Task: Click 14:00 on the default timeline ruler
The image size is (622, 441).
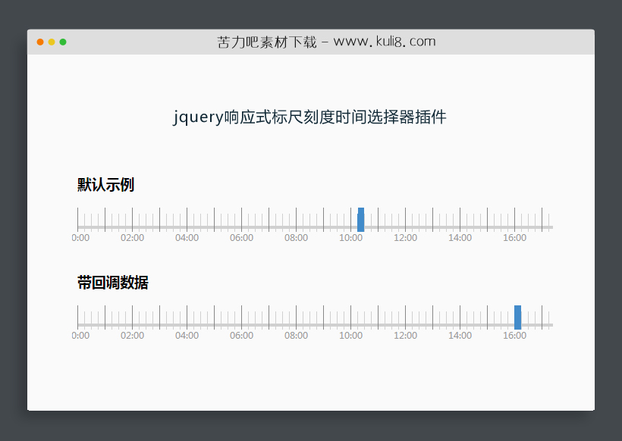Action: tap(460, 237)
